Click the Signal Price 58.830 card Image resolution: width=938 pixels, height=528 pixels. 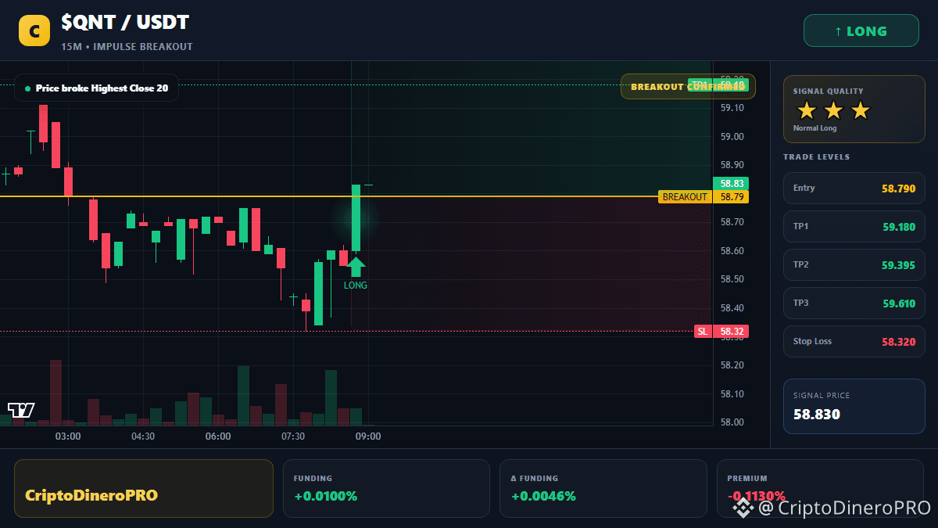854,406
